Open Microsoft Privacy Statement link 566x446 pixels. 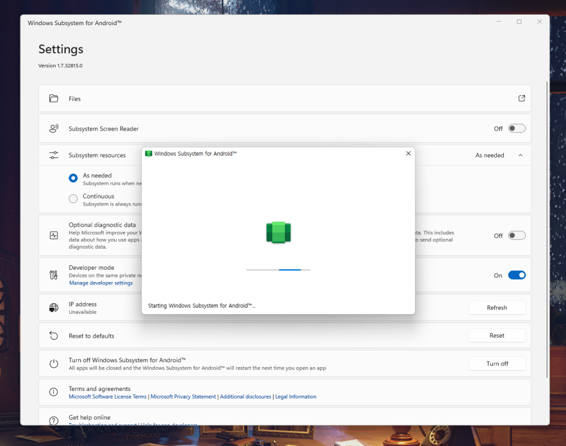point(183,397)
